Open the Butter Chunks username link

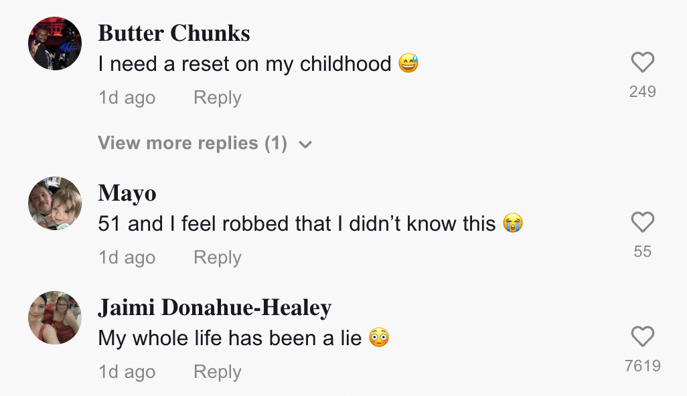(x=174, y=33)
